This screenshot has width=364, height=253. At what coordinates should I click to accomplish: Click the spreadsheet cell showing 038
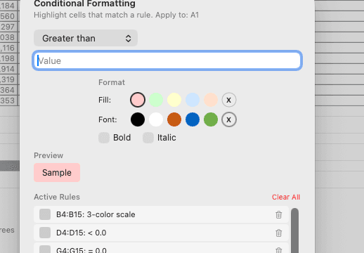[8, 37]
